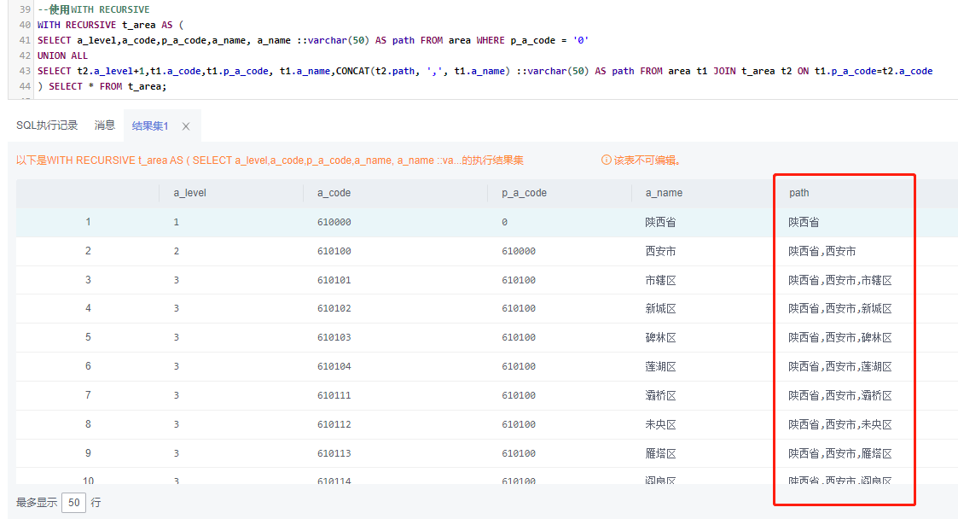This screenshot has height=519, width=958.
Task: Click the a_name cell 雁塔区
Action: coord(660,453)
